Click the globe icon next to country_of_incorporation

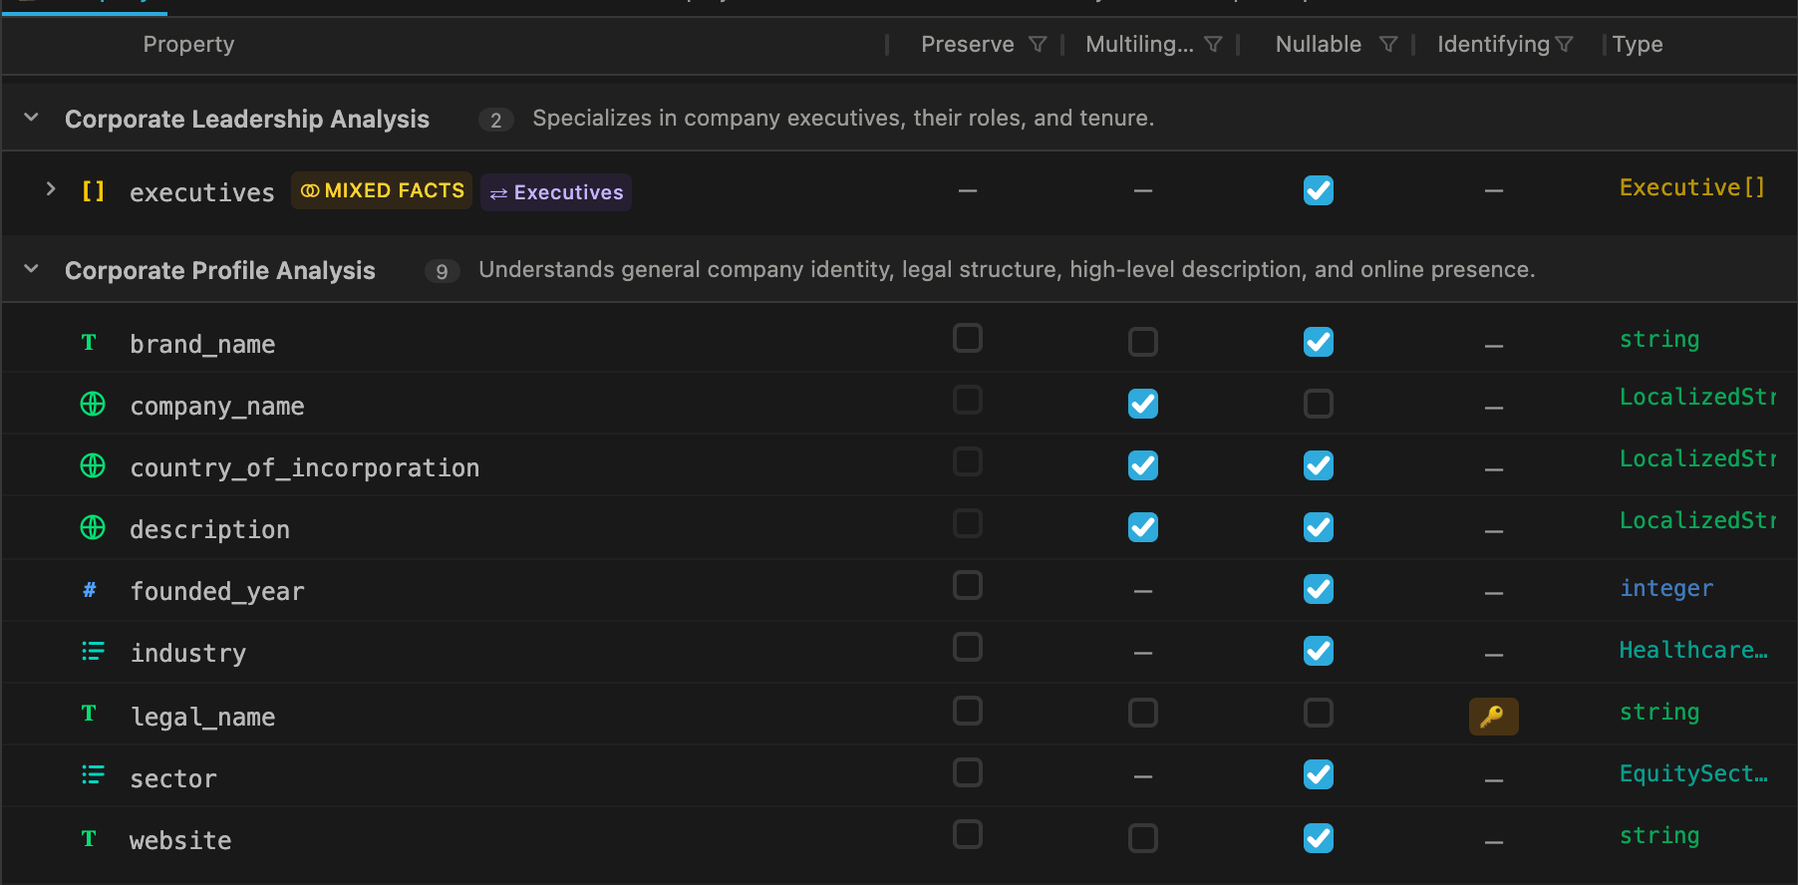pyautogui.click(x=93, y=465)
